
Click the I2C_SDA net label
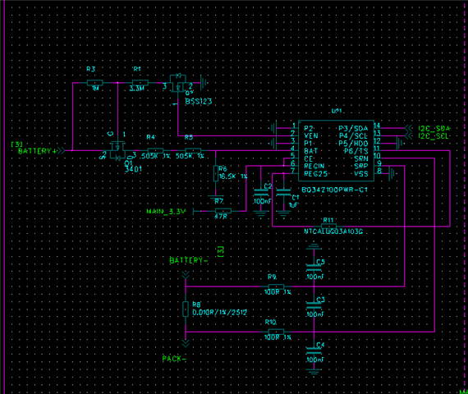[x=434, y=128]
